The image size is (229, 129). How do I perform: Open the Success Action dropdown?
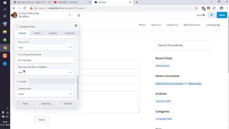click(x=45, y=94)
